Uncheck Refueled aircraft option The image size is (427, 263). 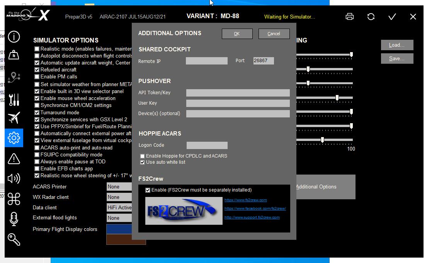click(x=37, y=70)
